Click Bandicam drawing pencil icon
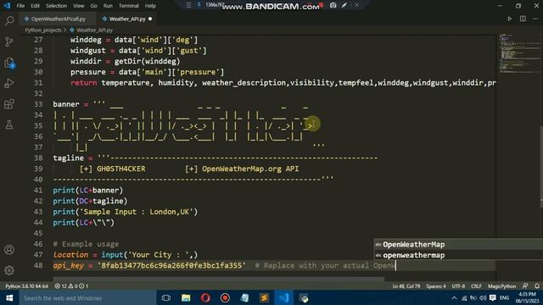543x305 pixels. click(x=344, y=5)
